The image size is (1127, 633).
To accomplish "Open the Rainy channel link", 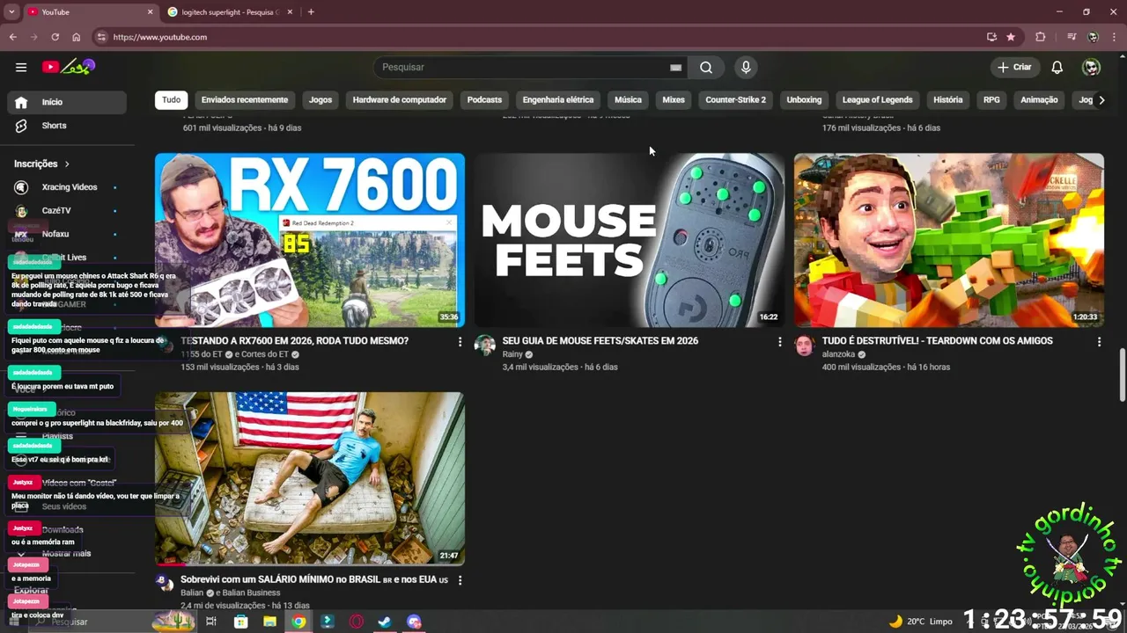I will click(x=512, y=354).
